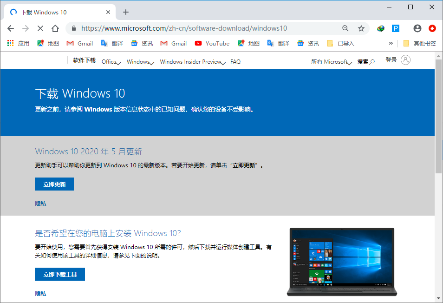Image resolution: width=443 pixels, height=303 pixels.
Task: Open the 其他书签 bookmarks folder
Action: pyautogui.click(x=420, y=43)
